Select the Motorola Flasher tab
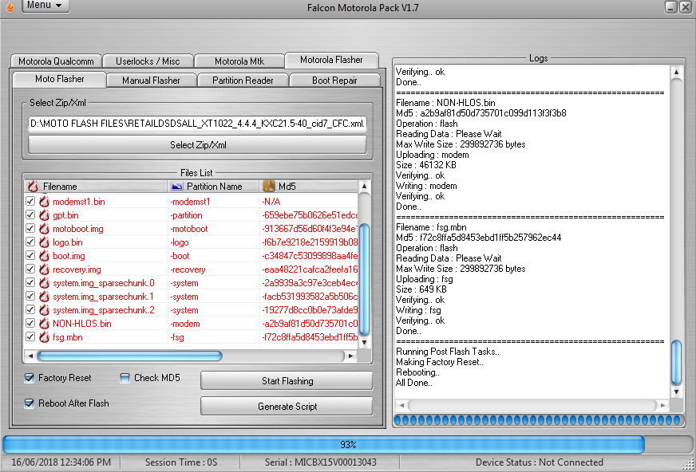The image size is (696, 472). pos(331,60)
